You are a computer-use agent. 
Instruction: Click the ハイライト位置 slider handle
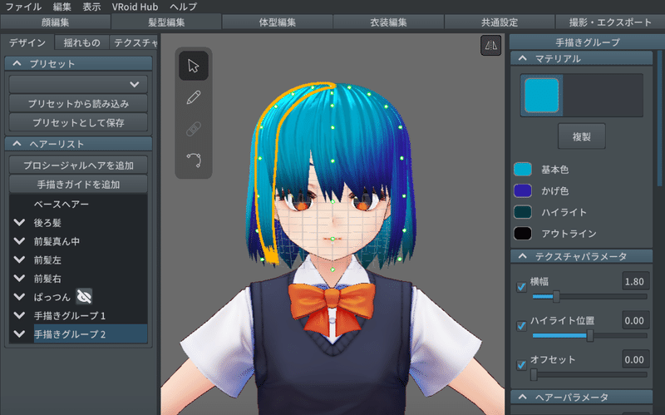[590, 336]
